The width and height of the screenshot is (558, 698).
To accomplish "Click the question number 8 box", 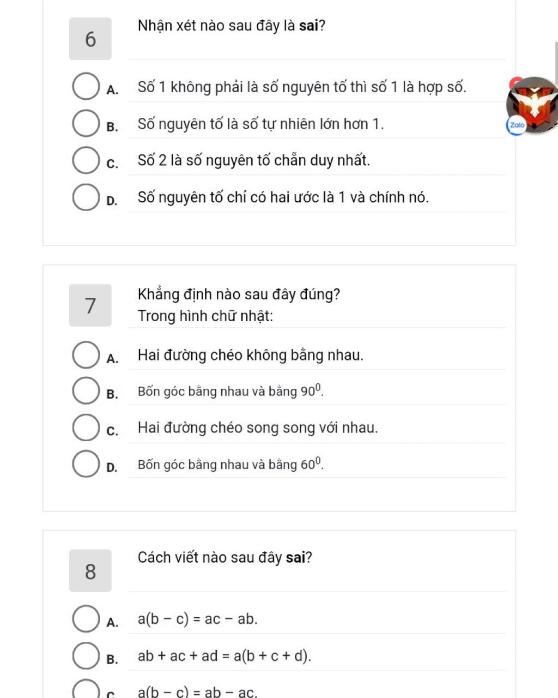I will [90, 571].
